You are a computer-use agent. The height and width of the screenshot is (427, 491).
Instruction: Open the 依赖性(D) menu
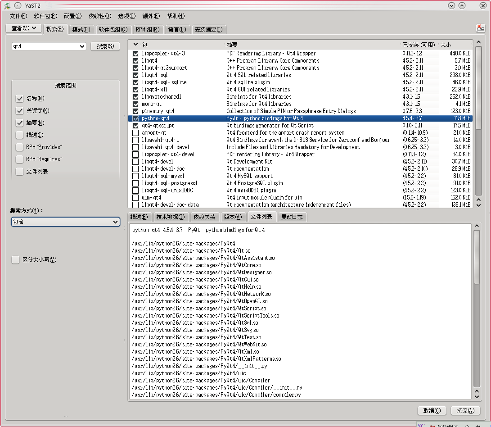[100, 16]
